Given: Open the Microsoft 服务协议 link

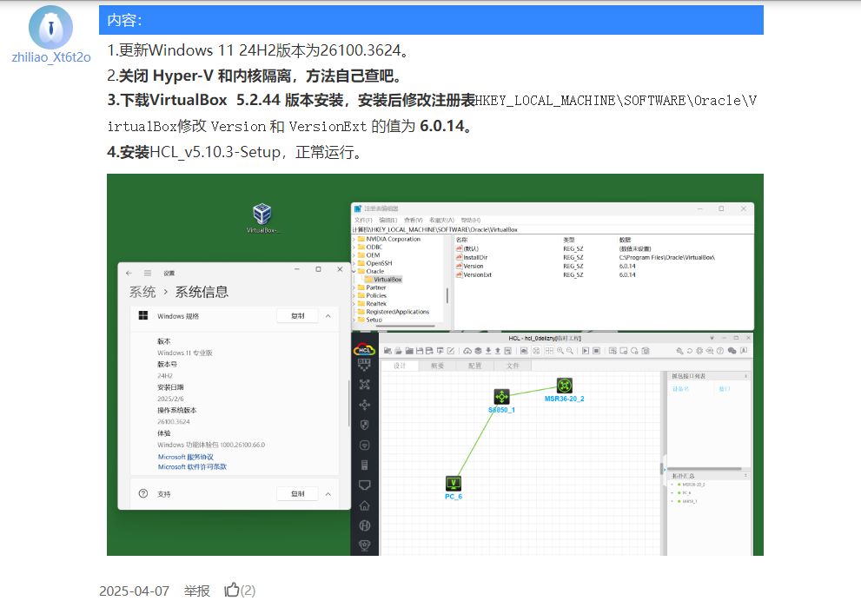Looking at the screenshot, I should (186, 457).
